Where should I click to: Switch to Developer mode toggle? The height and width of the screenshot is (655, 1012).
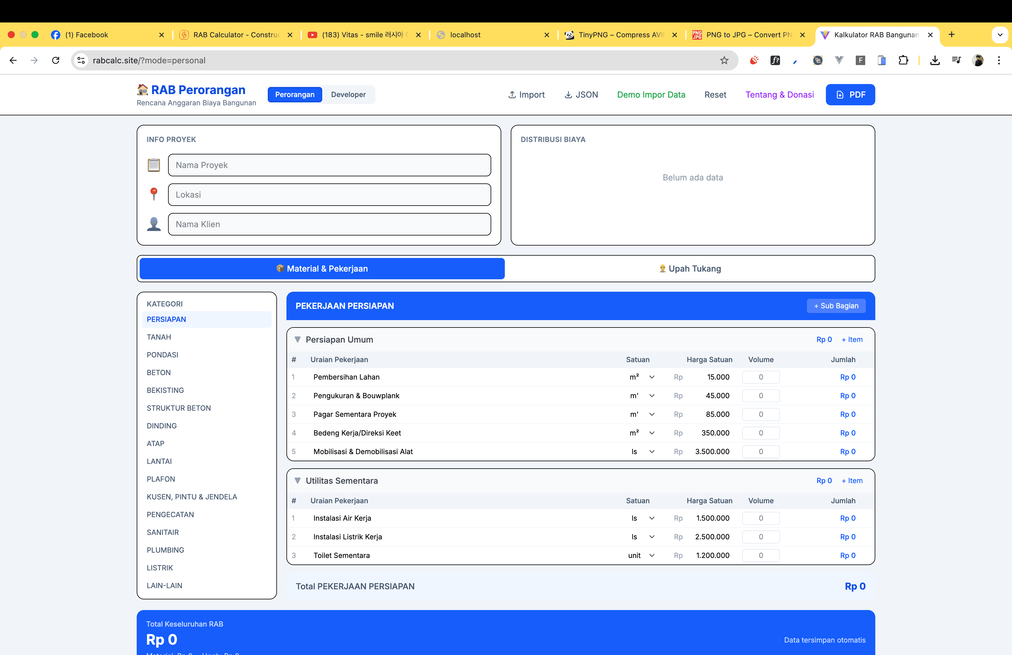click(348, 94)
